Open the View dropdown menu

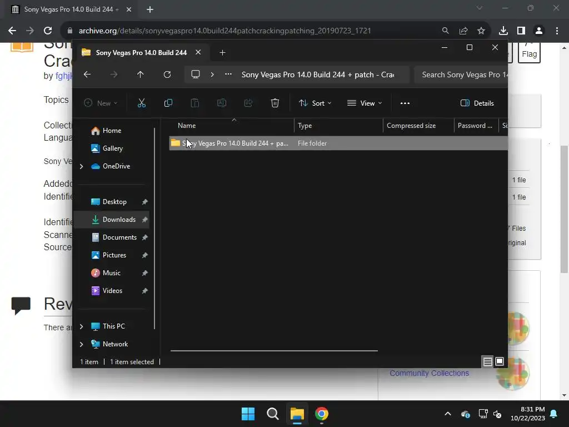tap(365, 103)
